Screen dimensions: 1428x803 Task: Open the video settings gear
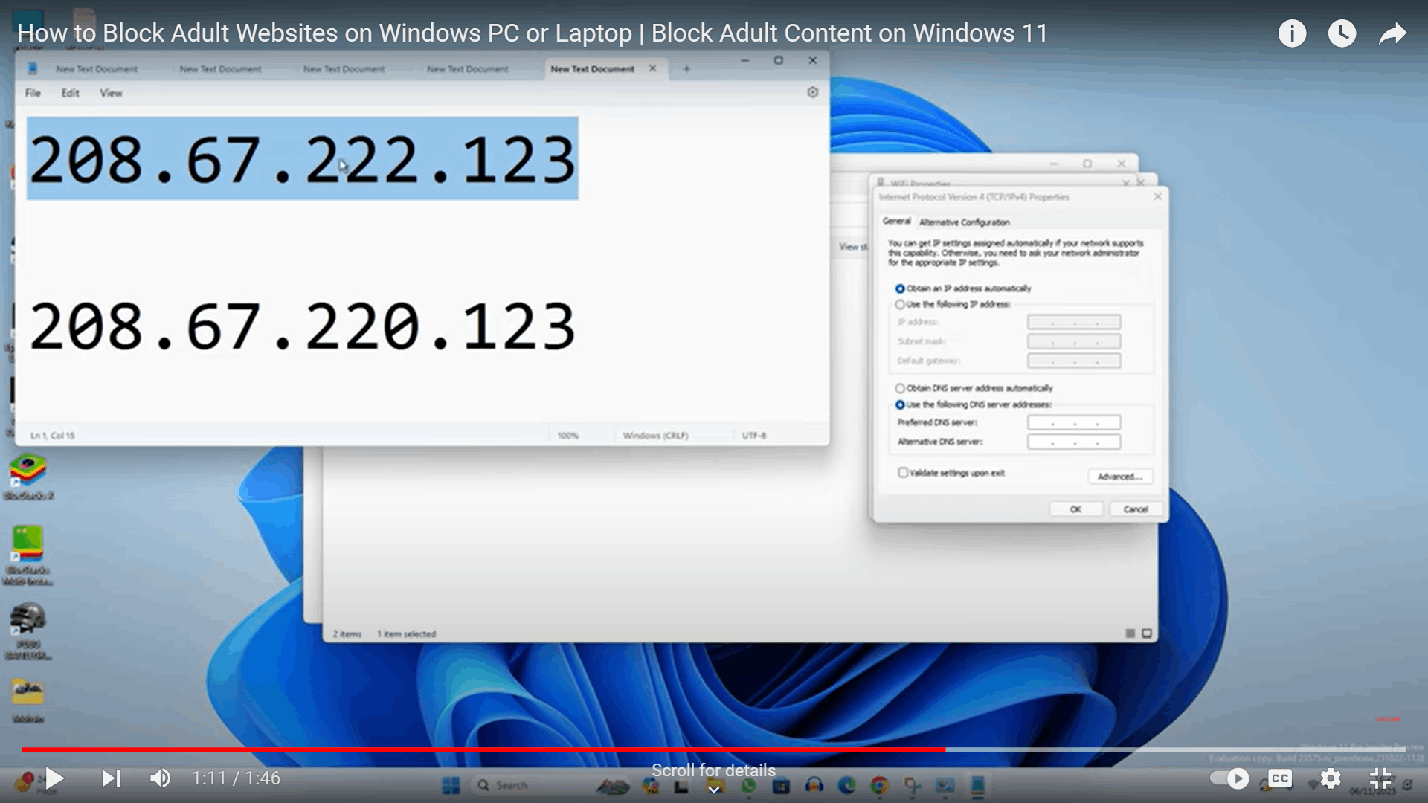click(1331, 778)
